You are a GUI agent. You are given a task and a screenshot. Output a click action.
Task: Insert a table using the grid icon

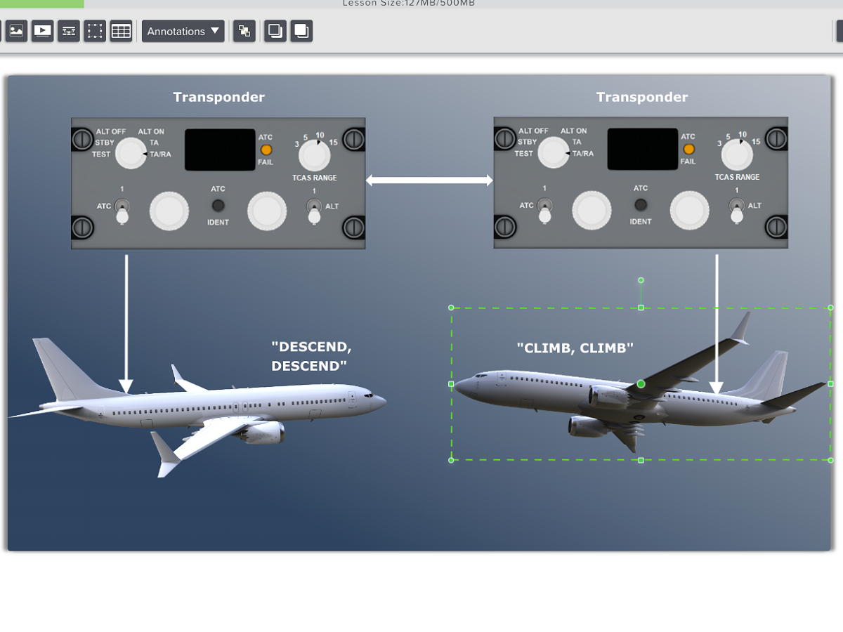point(121,31)
